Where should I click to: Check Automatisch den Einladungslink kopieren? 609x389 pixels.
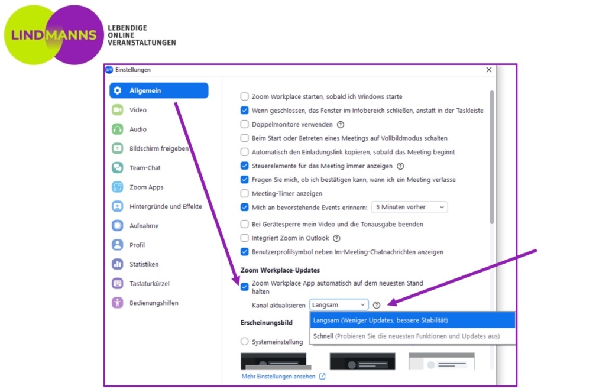tap(244, 152)
